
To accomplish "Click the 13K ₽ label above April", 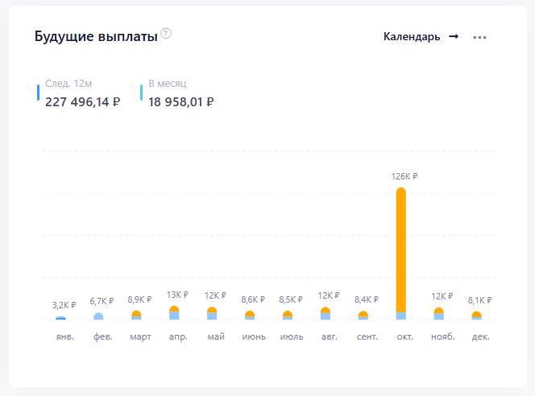I will point(177,295).
